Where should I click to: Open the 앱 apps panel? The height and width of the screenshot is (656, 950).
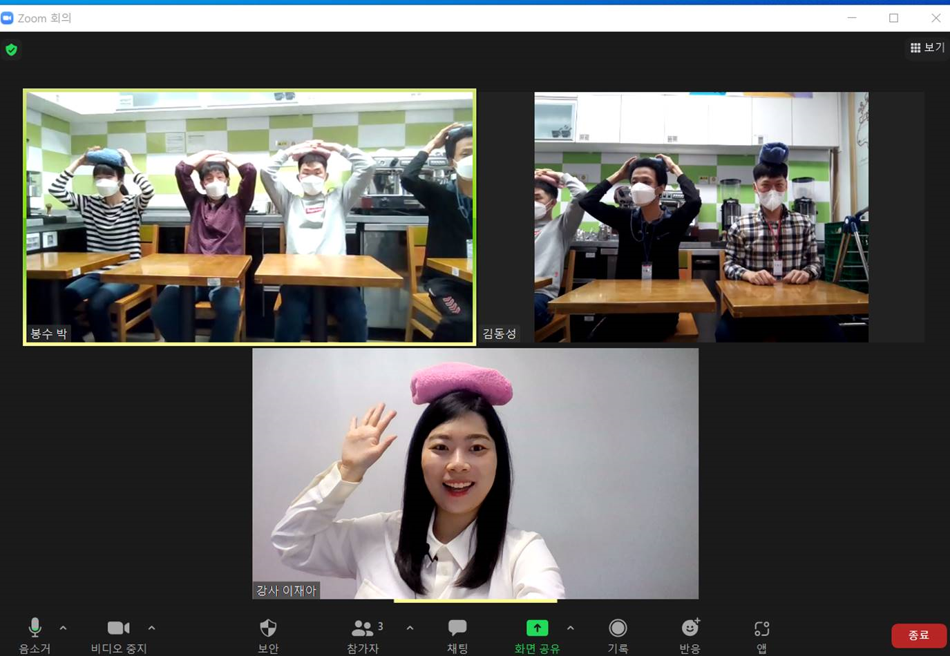[761, 635]
